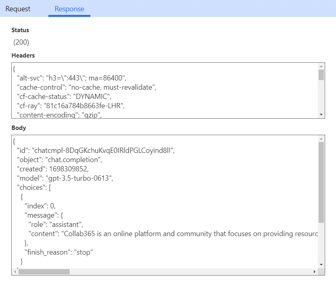Screen dimensions: 336x286
Task: Click the Headers box scroll-down arrow
Action: pos(321,115)
